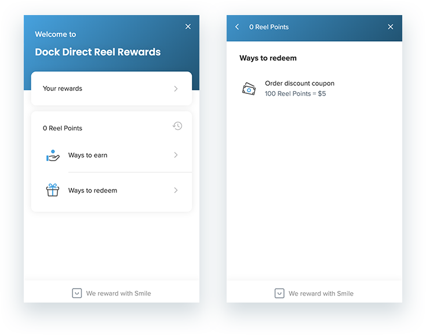This screenshot has height=335, width=426.
Task: Expand the Ways to earn chevron
Action: [x=176, y=155]
